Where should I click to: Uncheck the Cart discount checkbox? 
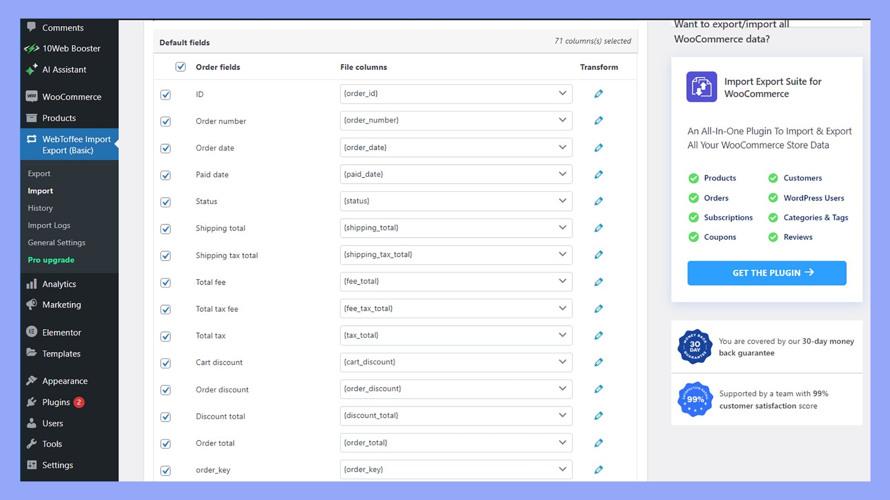(x=165, y=363)
